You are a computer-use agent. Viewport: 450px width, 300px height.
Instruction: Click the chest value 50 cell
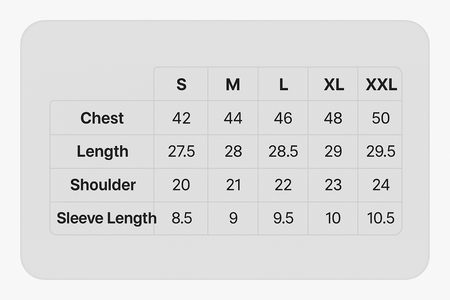[x=381, y=118]
